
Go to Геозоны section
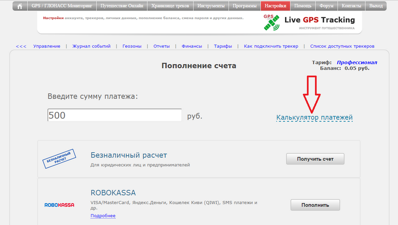click(x=132, y=46)
